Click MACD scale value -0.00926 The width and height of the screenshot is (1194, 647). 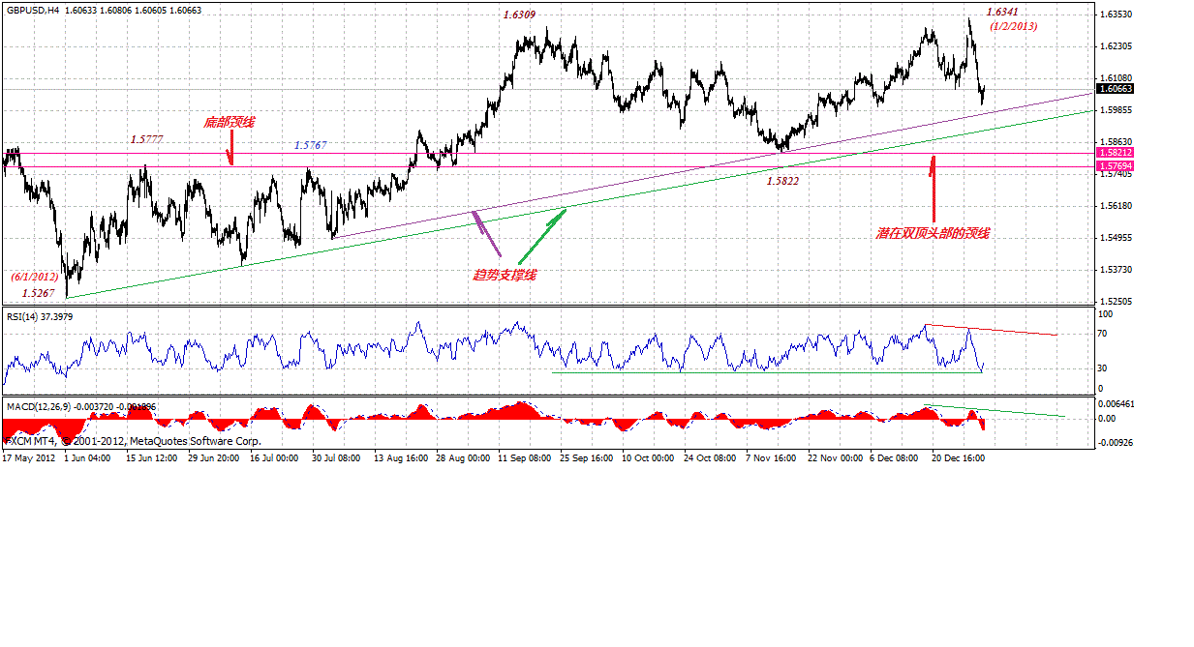coord(1115,442)
